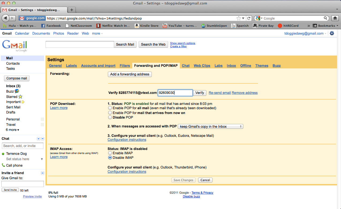The width and height of the screenshot is (341, 209).
Task: Open the chat status dropdown arrow
Action: (42, 159)
